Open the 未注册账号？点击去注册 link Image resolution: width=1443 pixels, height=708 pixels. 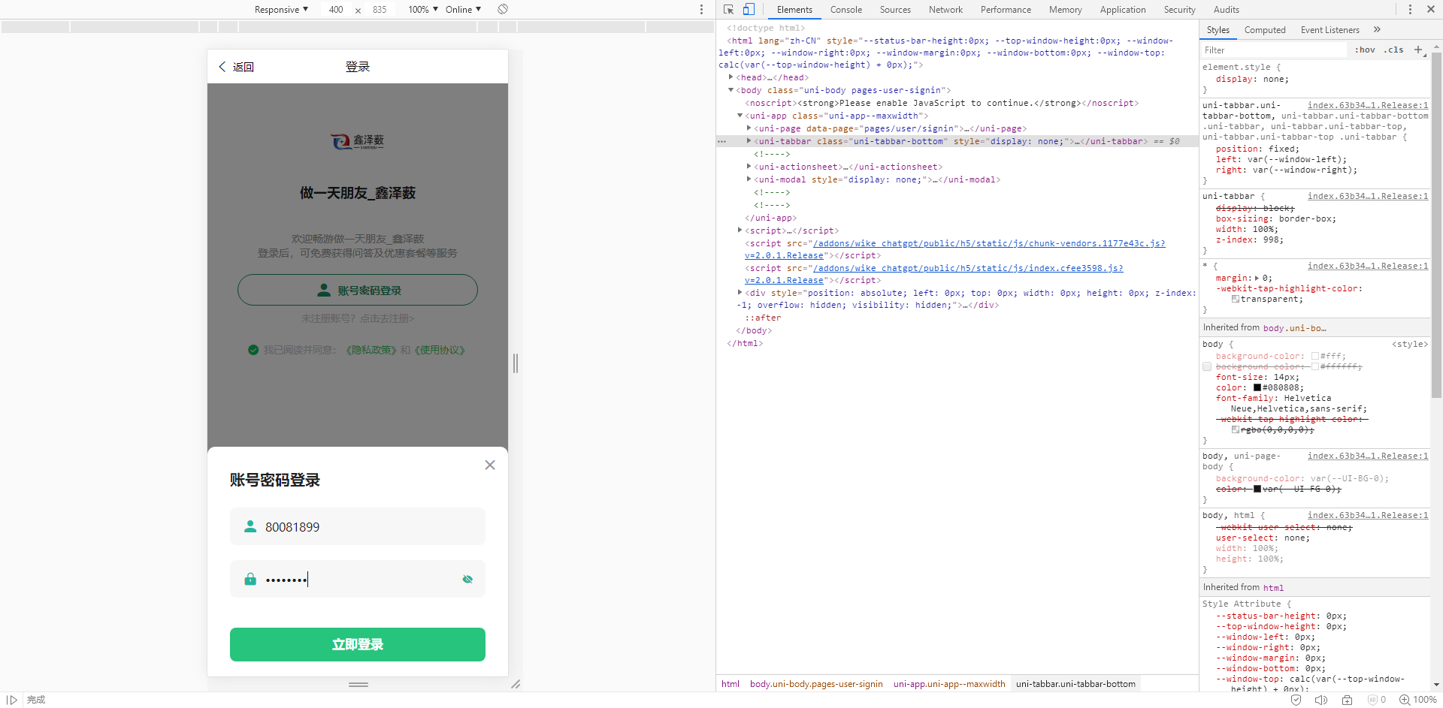[358, 318]
